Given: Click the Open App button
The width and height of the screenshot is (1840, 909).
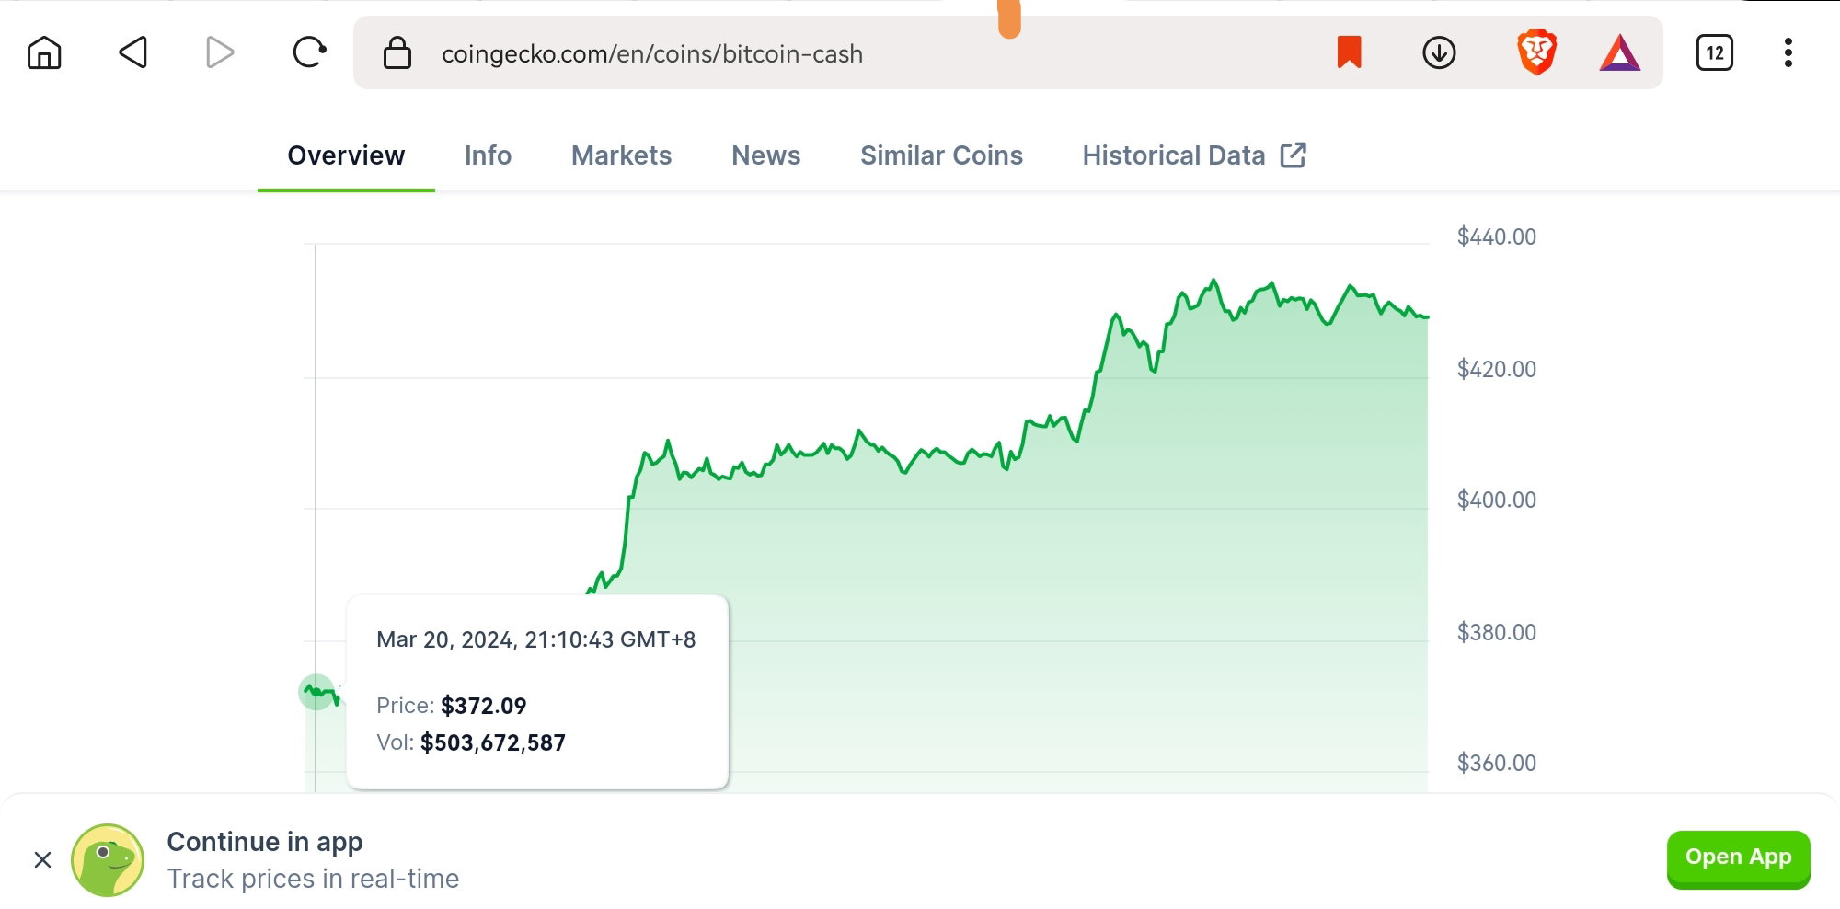Looking at the screenshot, I should pos(1738,858).
